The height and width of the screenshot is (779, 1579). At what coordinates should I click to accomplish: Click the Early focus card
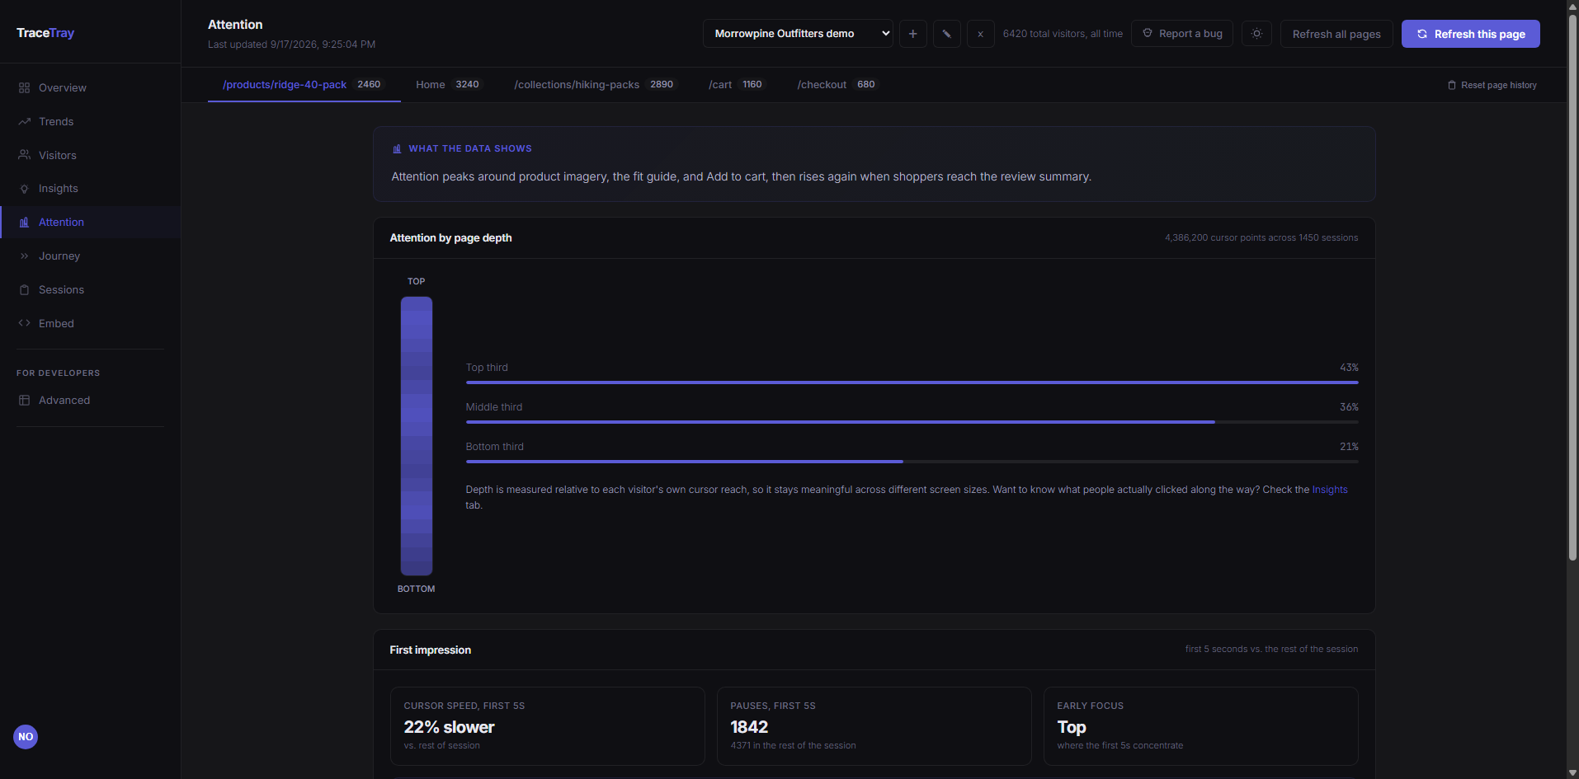(x=1201, y=726)
